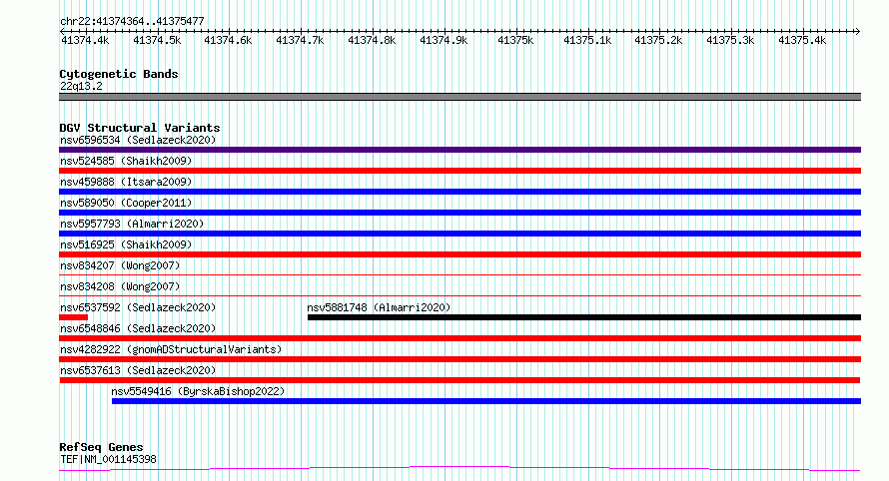Image resolution: width=889 pixels, height=481 pixels.
Task: Open nsv834207 (Wong2007) variant label
Action: click(120, 265)
